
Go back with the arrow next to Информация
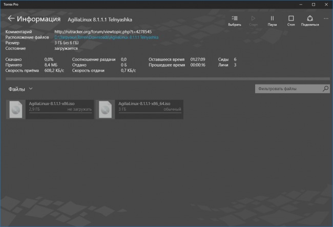[x=11, y=18]
